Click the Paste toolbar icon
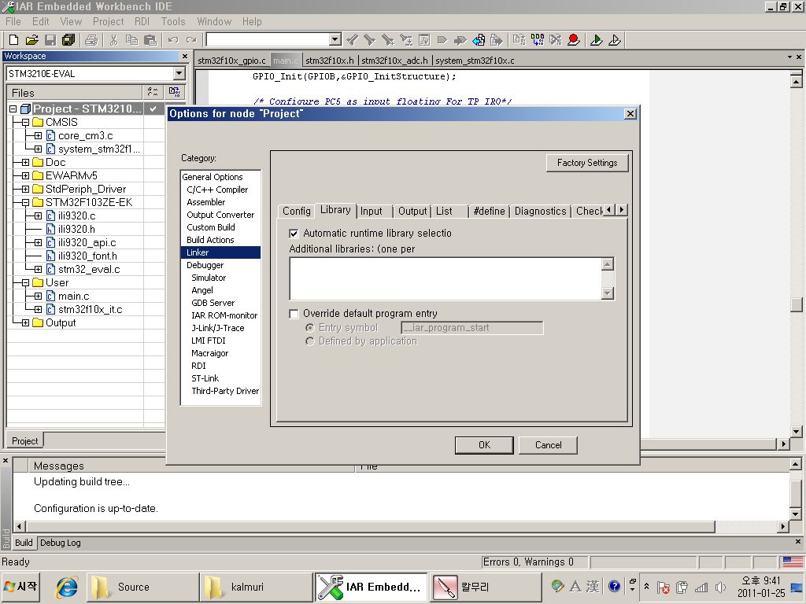 pos(150,39)
